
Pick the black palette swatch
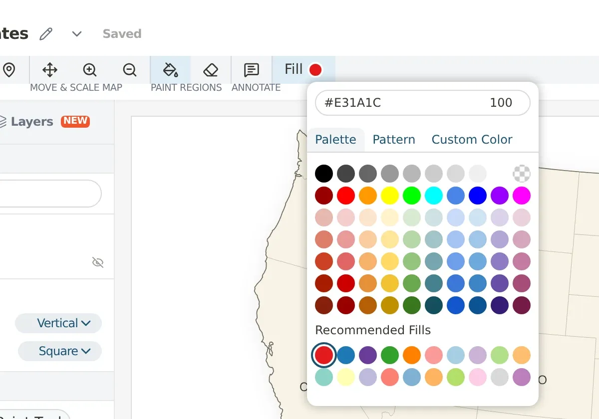[324, 174]
